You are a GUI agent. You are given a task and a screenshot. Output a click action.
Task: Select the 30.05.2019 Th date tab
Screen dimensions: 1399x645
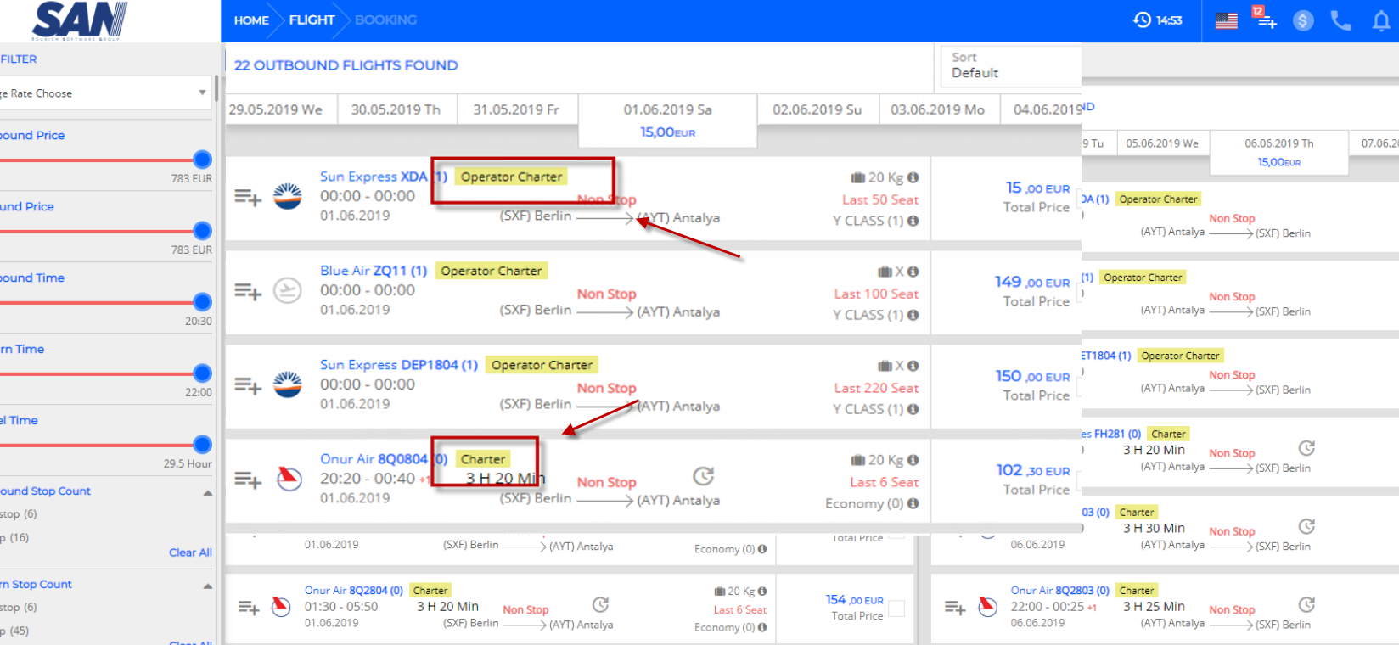point(396,110)
